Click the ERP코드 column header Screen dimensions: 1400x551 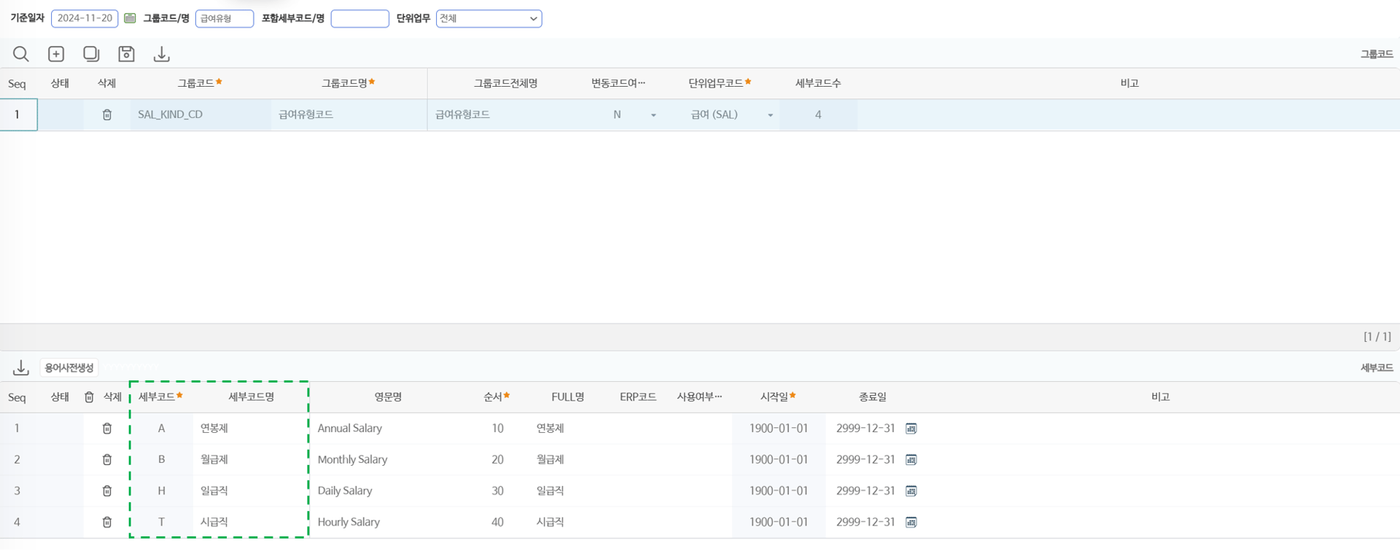coord(638,397)
